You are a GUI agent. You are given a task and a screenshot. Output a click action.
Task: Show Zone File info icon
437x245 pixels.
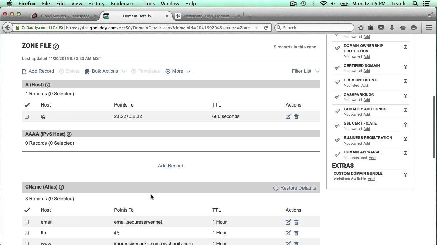coord(56,46)
